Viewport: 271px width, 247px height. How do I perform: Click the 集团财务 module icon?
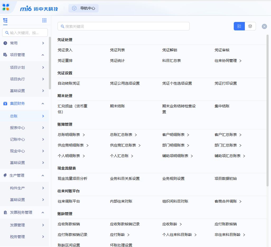pos(5,103)
